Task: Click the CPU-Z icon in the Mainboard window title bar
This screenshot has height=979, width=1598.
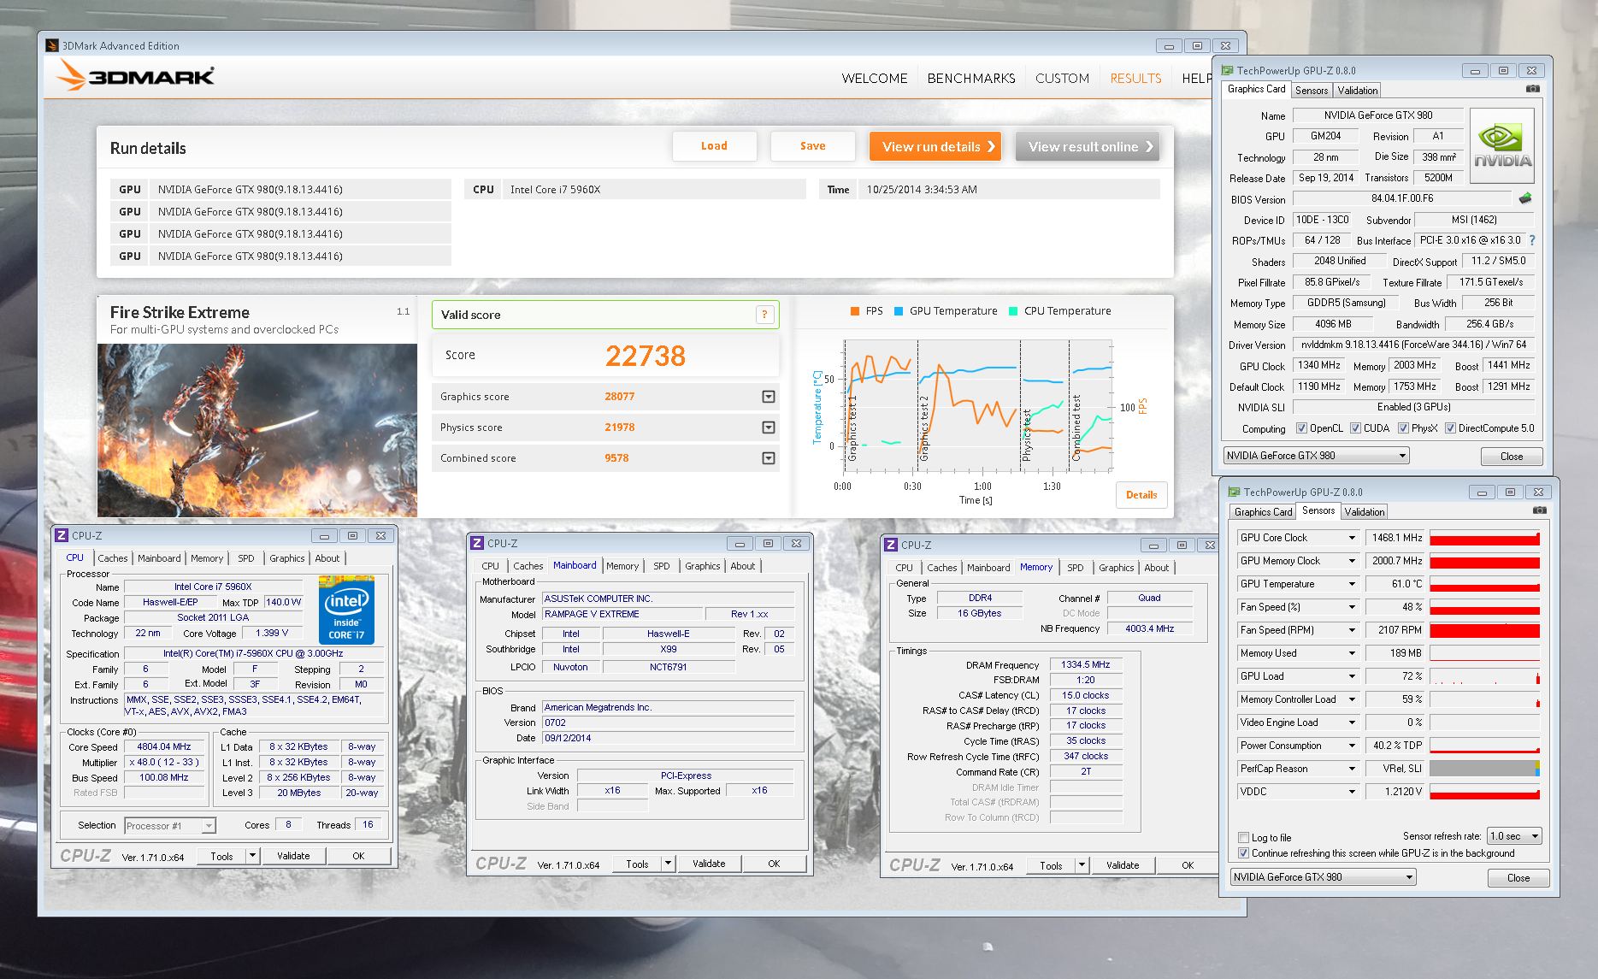Action: click(x=477, y=543)
